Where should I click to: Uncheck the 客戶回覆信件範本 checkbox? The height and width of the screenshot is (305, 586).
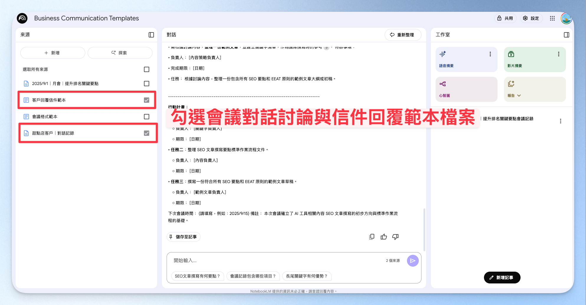coord(147,100)
